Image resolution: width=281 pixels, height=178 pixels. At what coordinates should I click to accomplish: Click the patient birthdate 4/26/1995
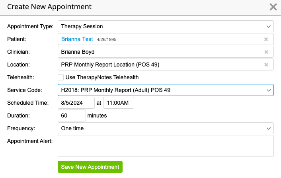pos(107,40)
